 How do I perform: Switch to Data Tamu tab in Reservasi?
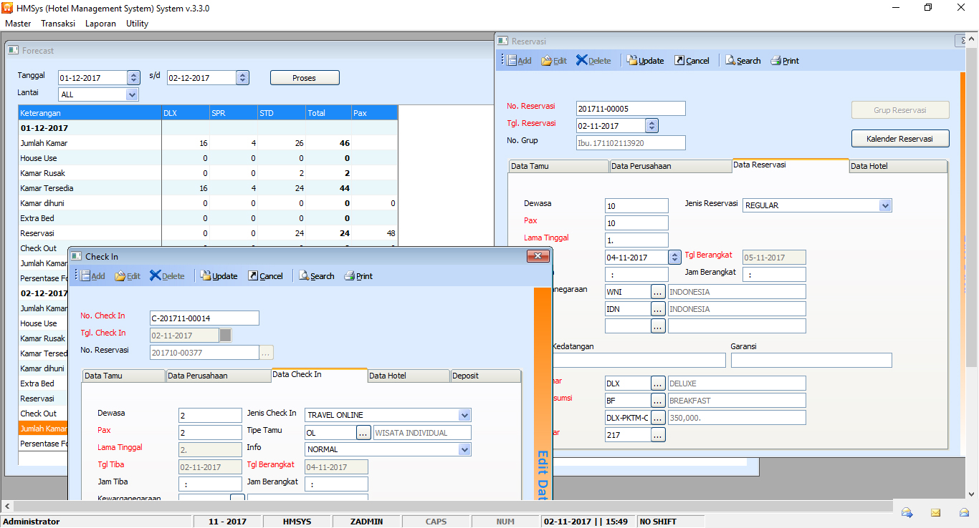coord(558,166)
